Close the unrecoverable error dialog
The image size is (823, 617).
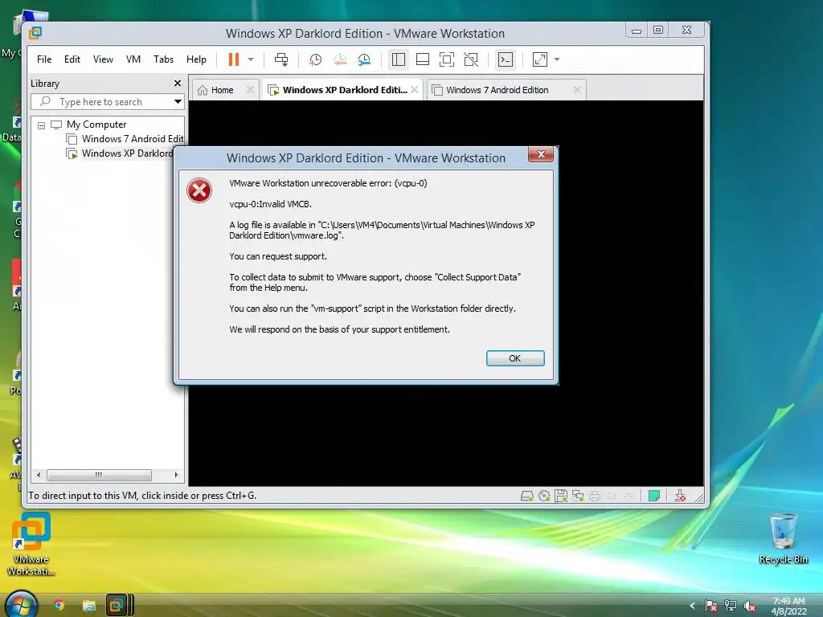coord(541,154)
